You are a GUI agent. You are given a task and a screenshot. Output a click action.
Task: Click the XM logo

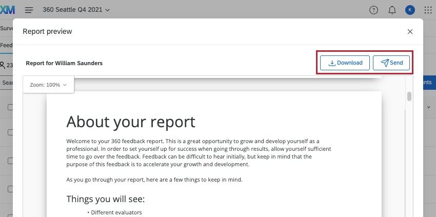7,10
